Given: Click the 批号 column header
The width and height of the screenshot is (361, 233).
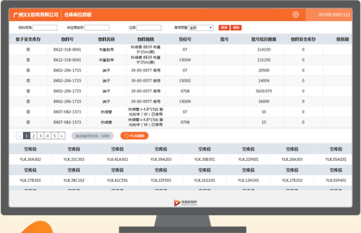Looking at the screenshot, I should [x=224, y=39].
